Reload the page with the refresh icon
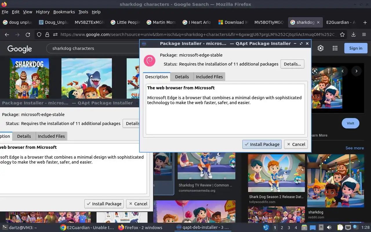Viewport: 371px width, 232px height. coord(28,35)
